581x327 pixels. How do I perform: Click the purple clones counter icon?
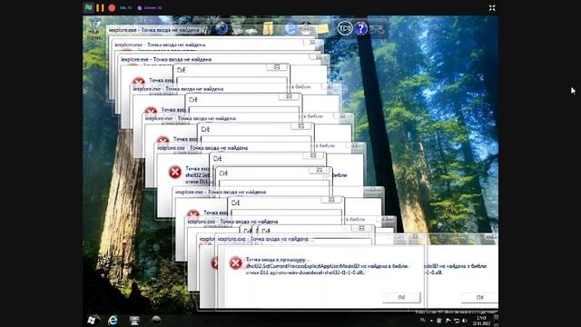140,8
